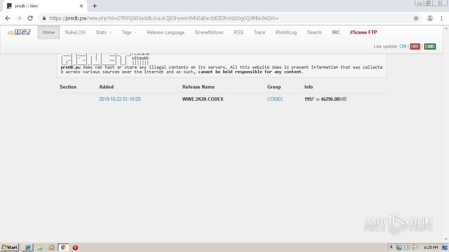Launch media player from taskbar

pos(52,247)
